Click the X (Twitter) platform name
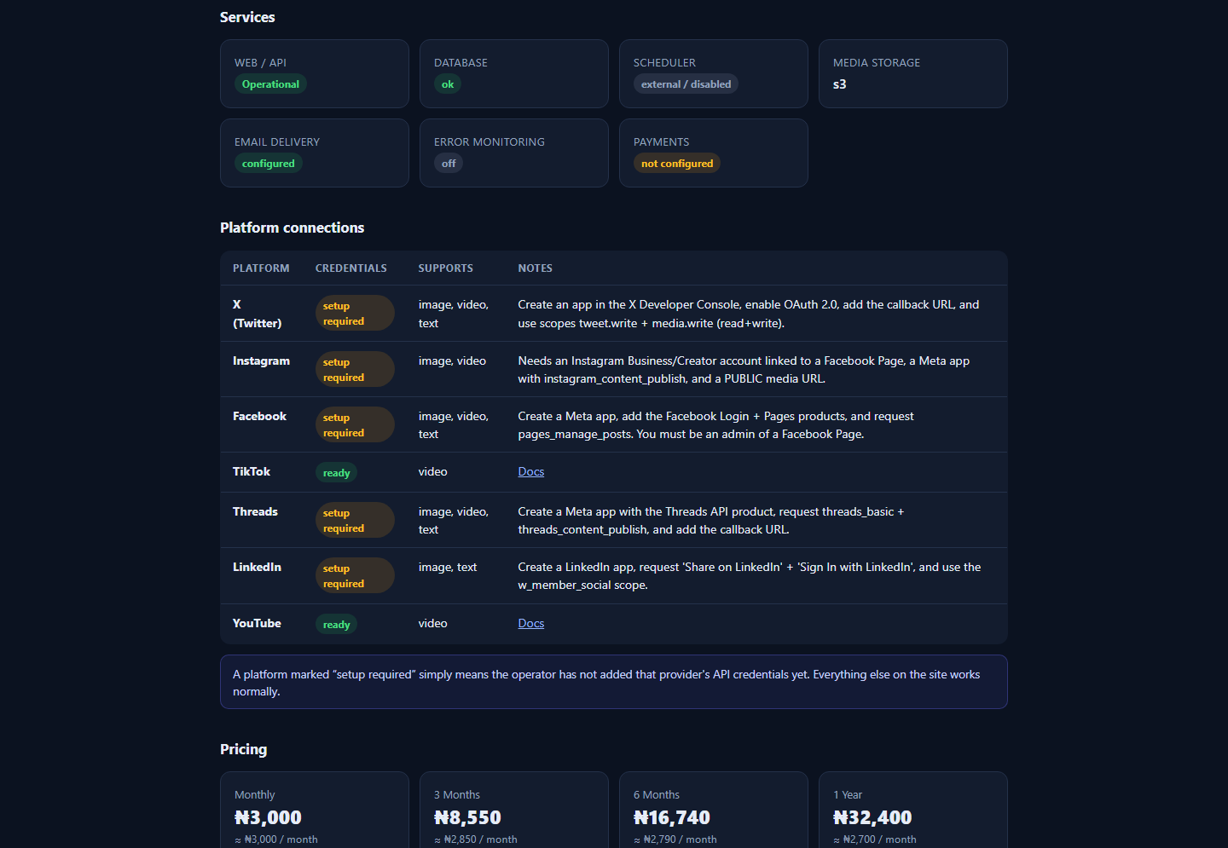Image resolution: width=1228 pixels, height=848 pixels. click(257, 314)
